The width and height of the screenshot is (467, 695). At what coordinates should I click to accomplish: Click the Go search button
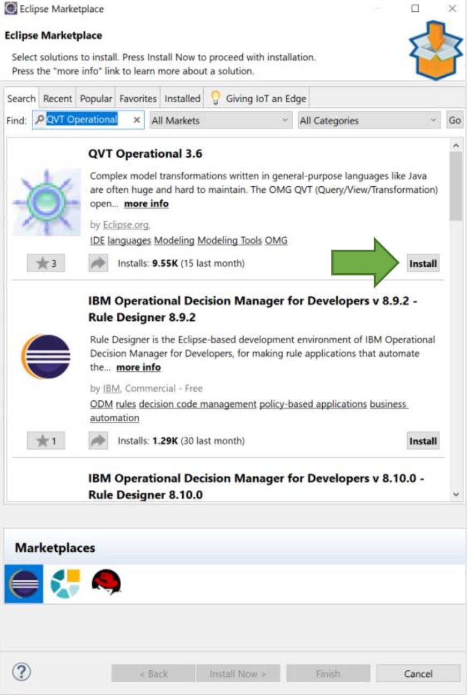455,121
